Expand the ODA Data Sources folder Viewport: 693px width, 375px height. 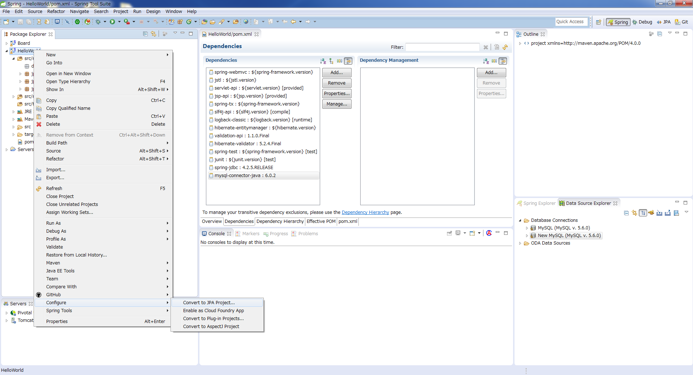click(520, 243)
